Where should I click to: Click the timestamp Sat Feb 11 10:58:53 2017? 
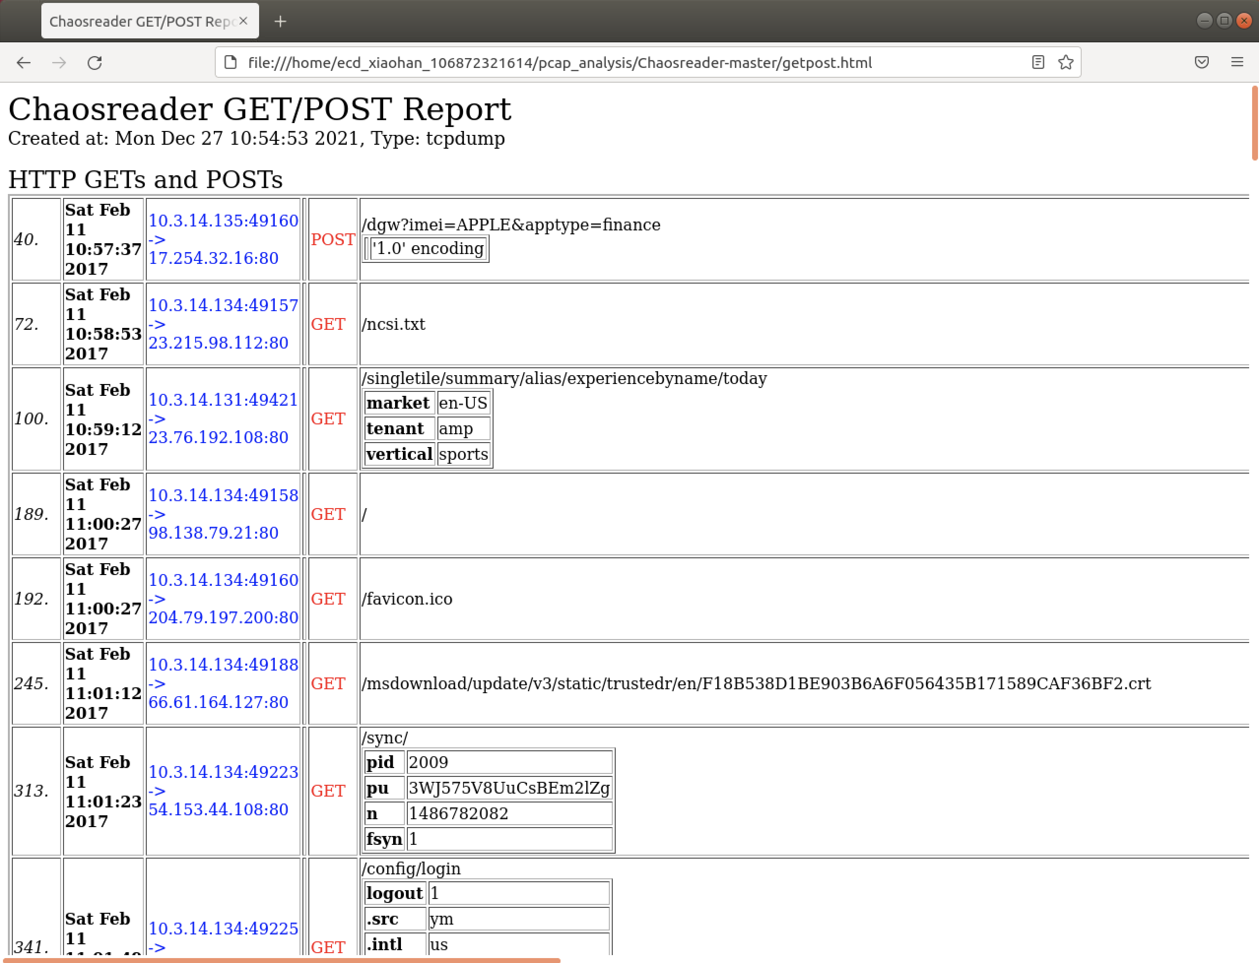tap(103, 324)
